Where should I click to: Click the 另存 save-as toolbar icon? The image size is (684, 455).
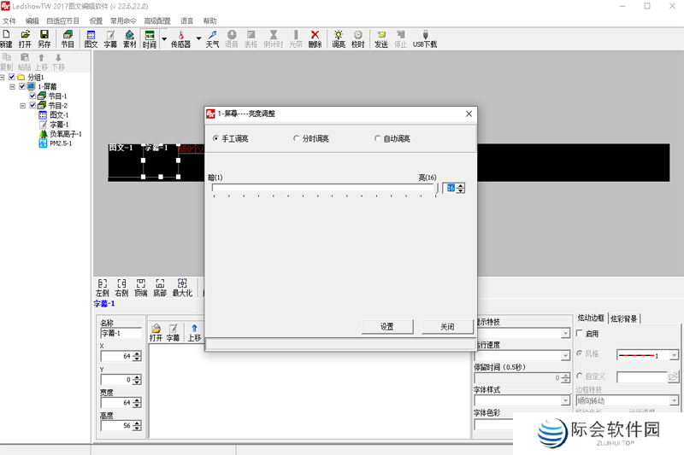click(x=44, y=38)
